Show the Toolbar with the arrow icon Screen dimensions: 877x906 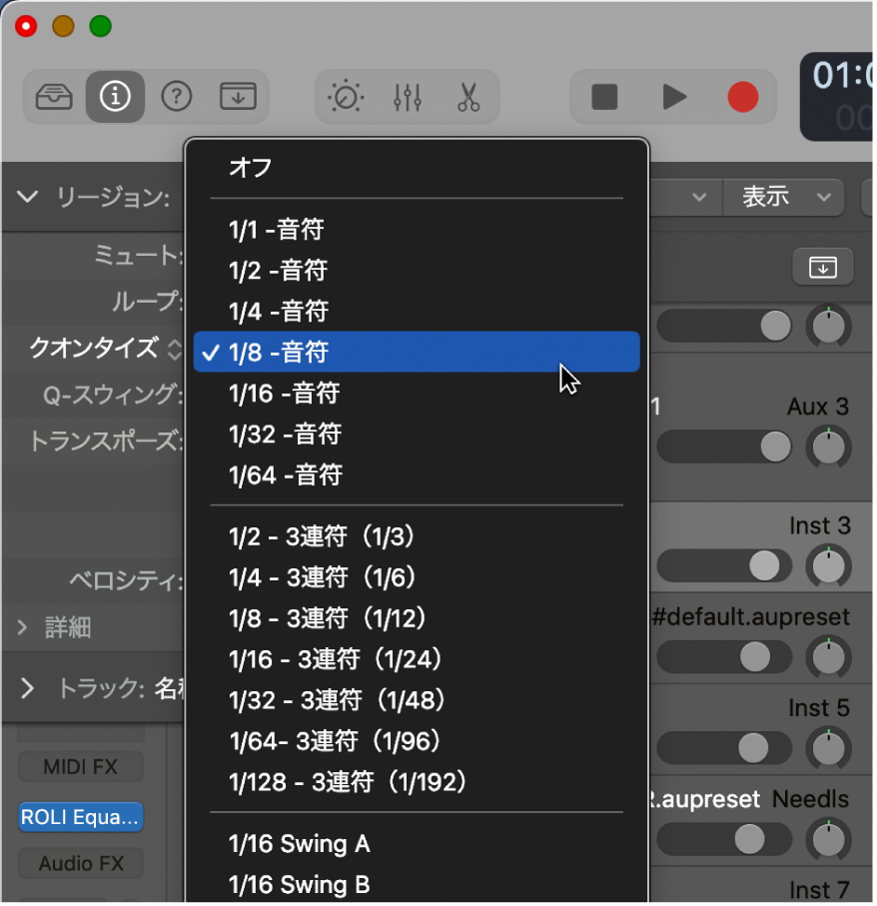(x=239, y=97)
